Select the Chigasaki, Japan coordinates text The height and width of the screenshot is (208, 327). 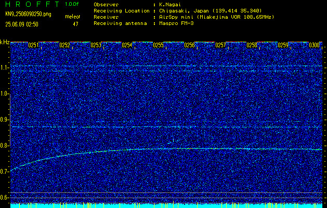point(211,10)
